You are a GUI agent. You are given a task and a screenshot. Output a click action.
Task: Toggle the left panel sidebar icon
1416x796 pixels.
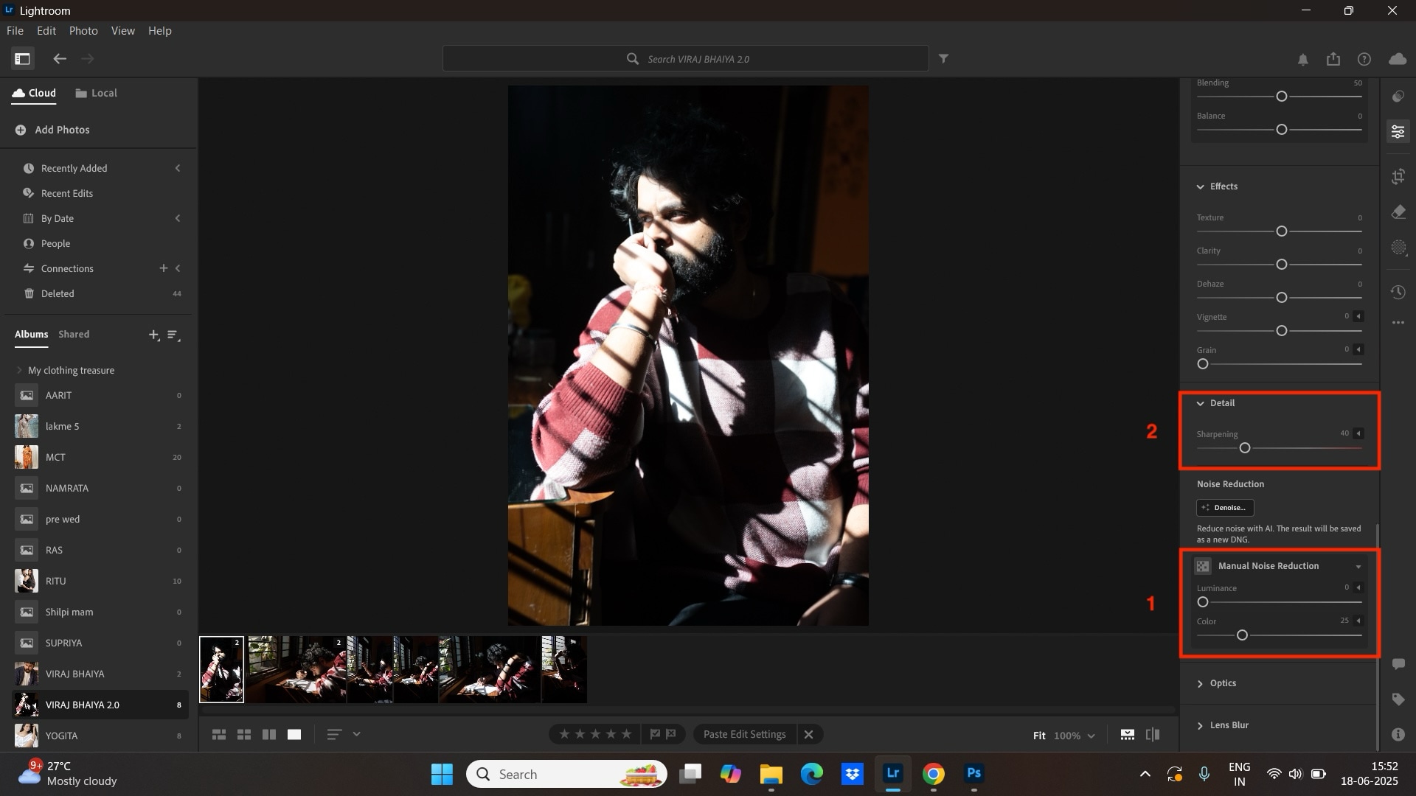pos(22,59)
